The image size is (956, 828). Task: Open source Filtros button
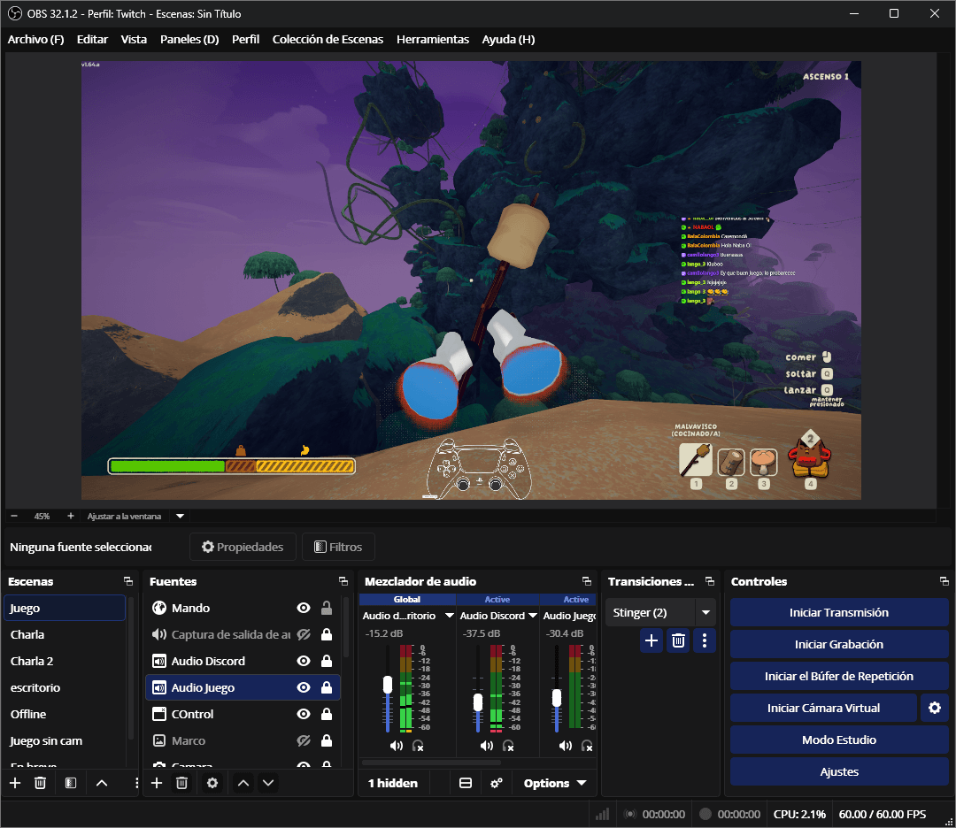click(338, 547)
